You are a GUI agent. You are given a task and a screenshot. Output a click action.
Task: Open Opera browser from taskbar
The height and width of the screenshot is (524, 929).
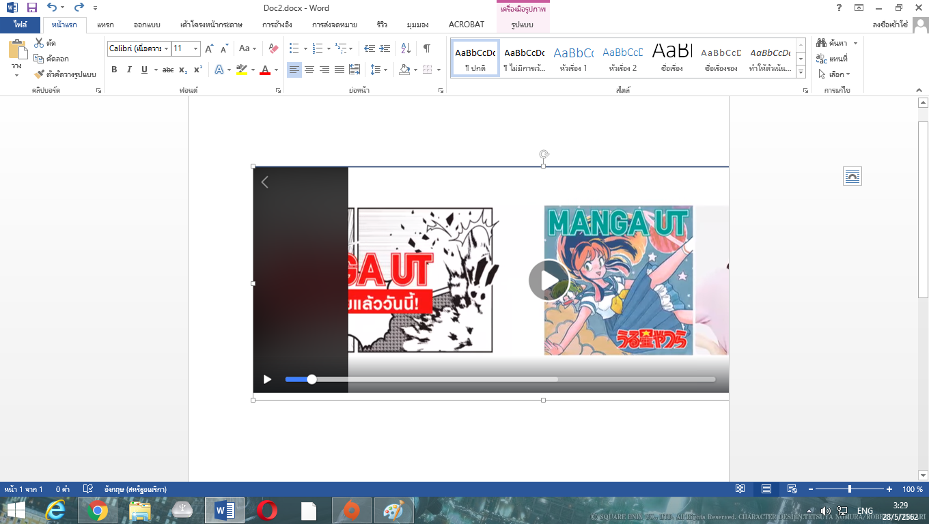tap(266, 510)
